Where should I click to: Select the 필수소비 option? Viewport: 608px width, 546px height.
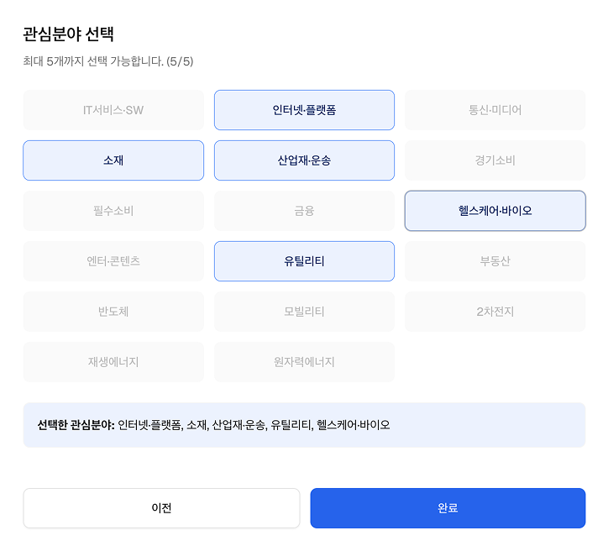click(x=113, y=211)
